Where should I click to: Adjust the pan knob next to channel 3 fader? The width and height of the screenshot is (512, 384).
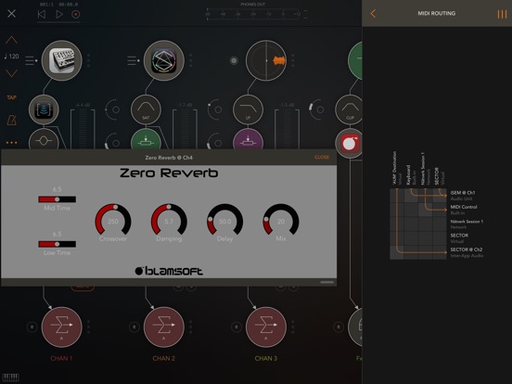coord(317,109)
